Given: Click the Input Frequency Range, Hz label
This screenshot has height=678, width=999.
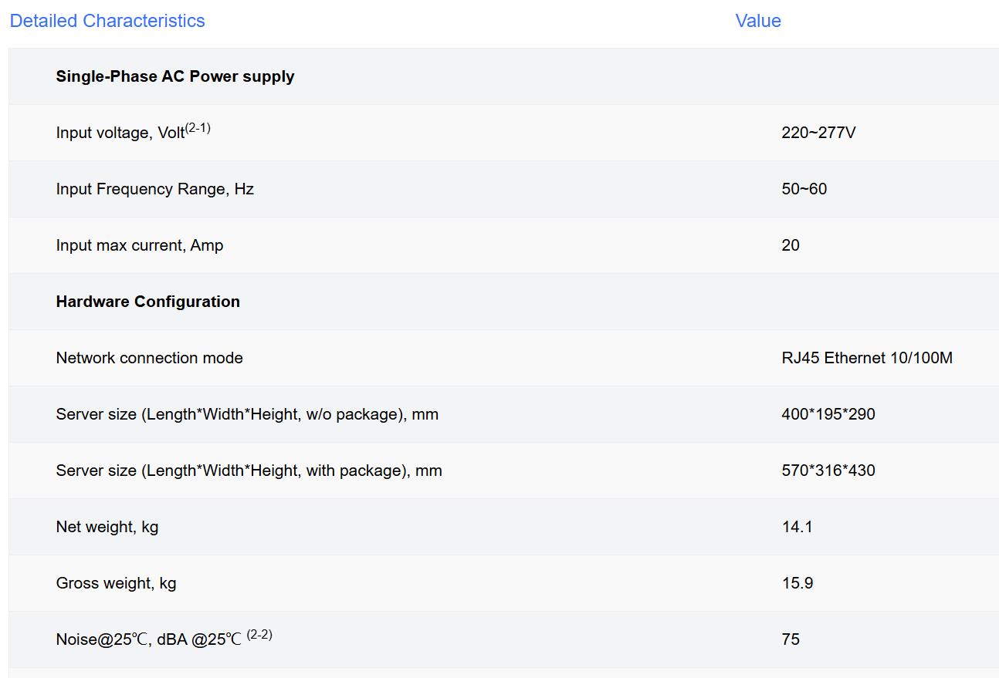Looking at the screenshot, I should [154, 189].
